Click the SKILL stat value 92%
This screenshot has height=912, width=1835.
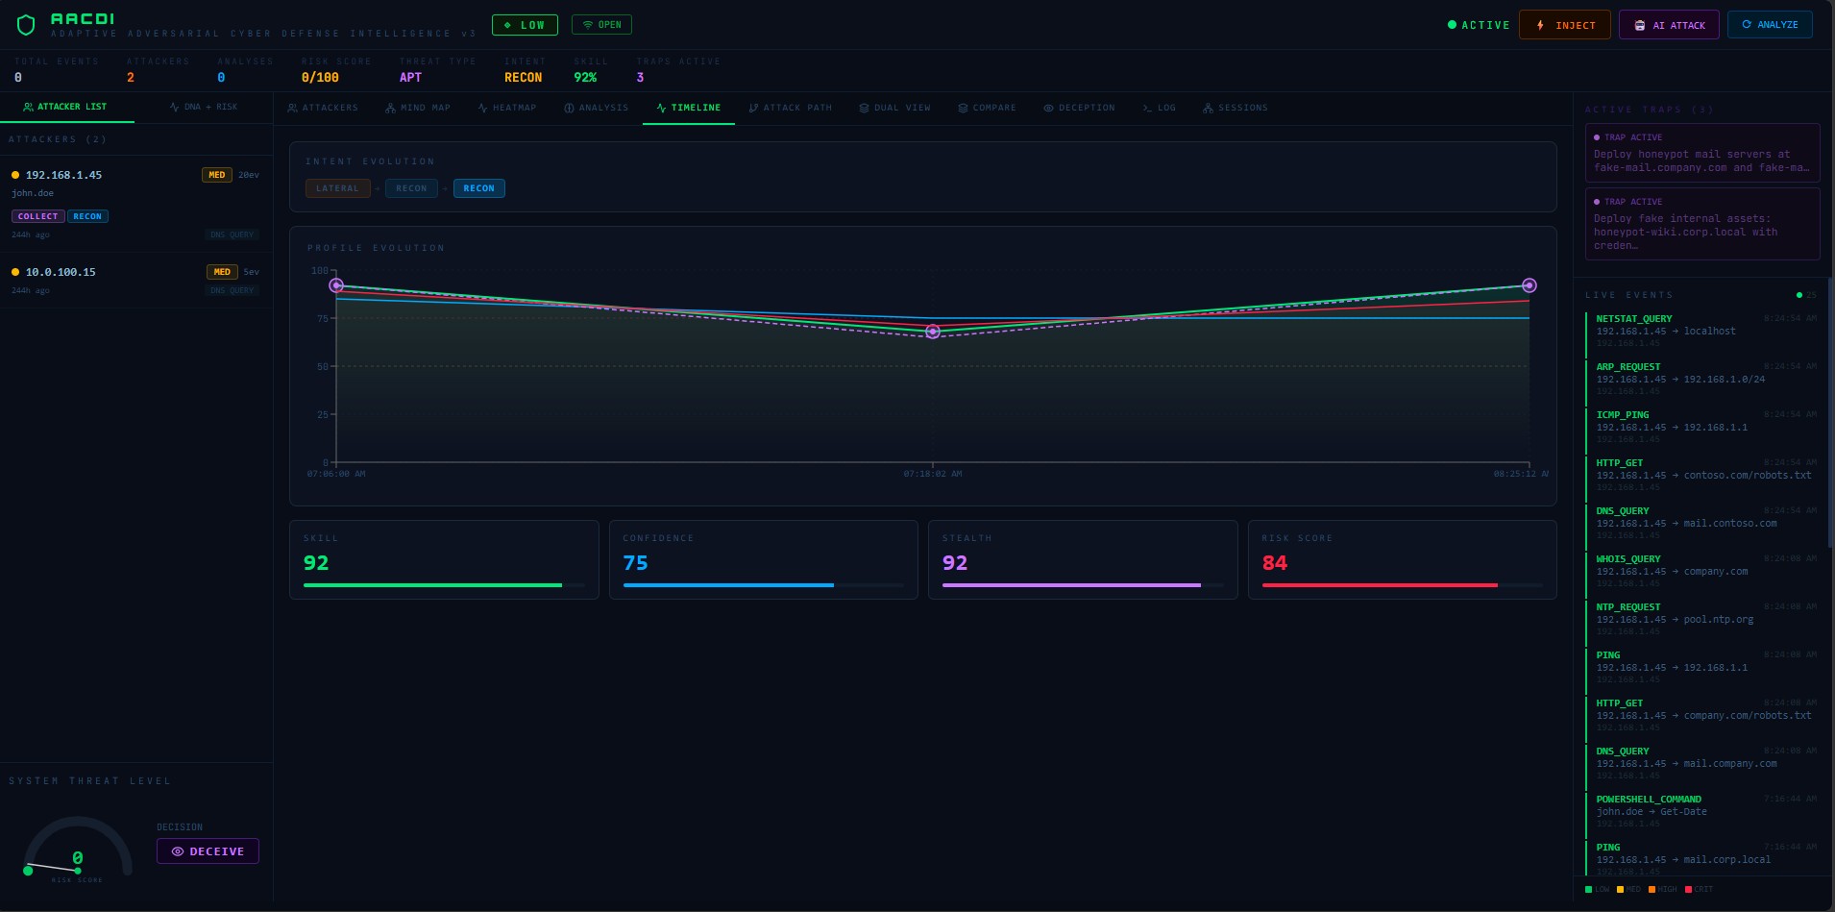(x=585, y=78)
